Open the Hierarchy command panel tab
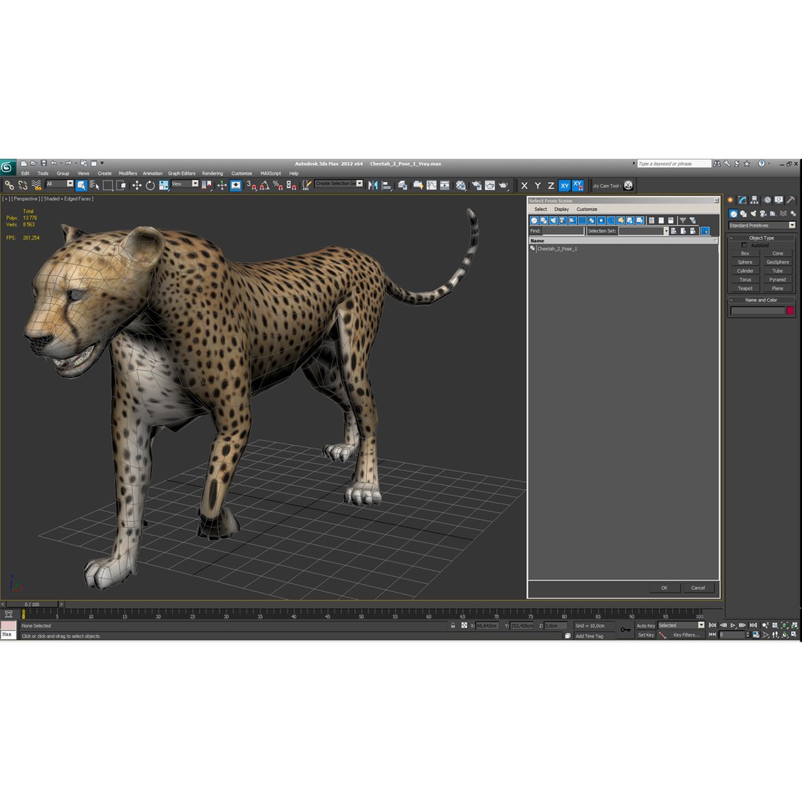Viewport: 802px width, 802px height. [754, 200]
